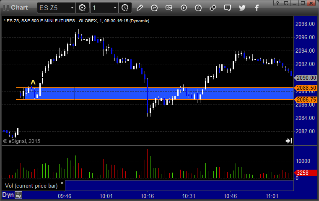Click the 2086.75 orange price line label
The width and height of the screenshot is (319, 201).
tap(306, 99)
